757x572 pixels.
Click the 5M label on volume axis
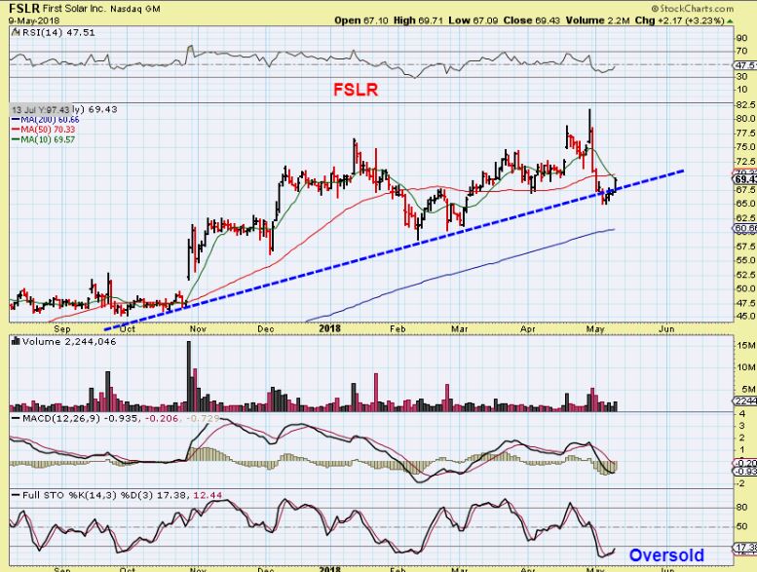click(x=749, y=389)
